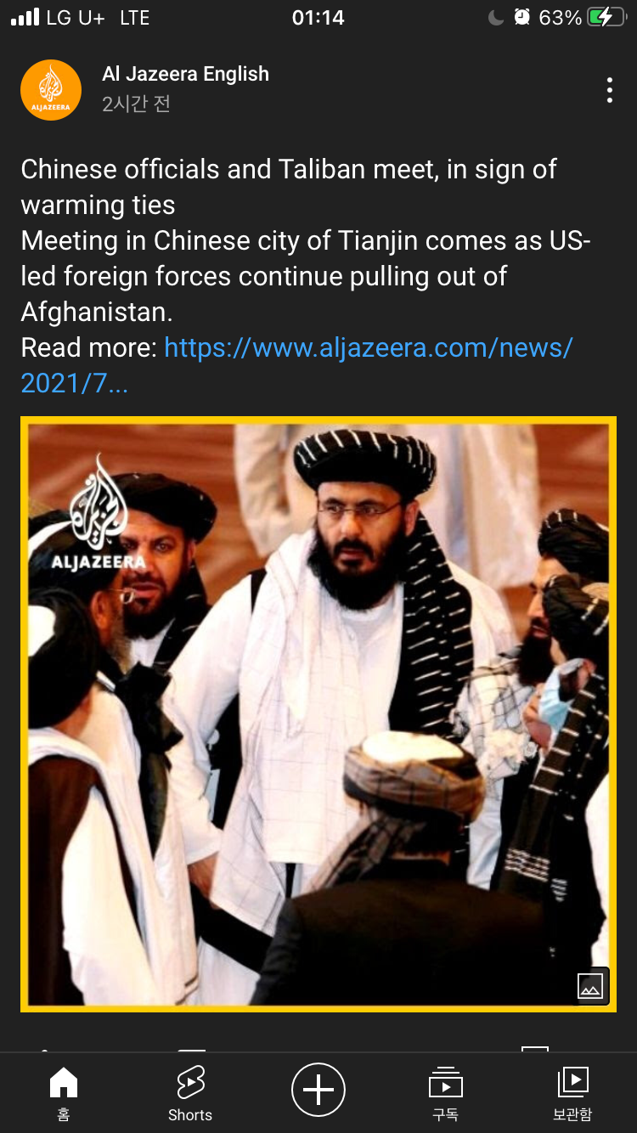637x1133 pixels.
Task: Go to the Home tab
Action: [x=64, y=1094]
